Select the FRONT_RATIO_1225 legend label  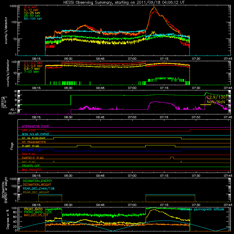[38, 212]
